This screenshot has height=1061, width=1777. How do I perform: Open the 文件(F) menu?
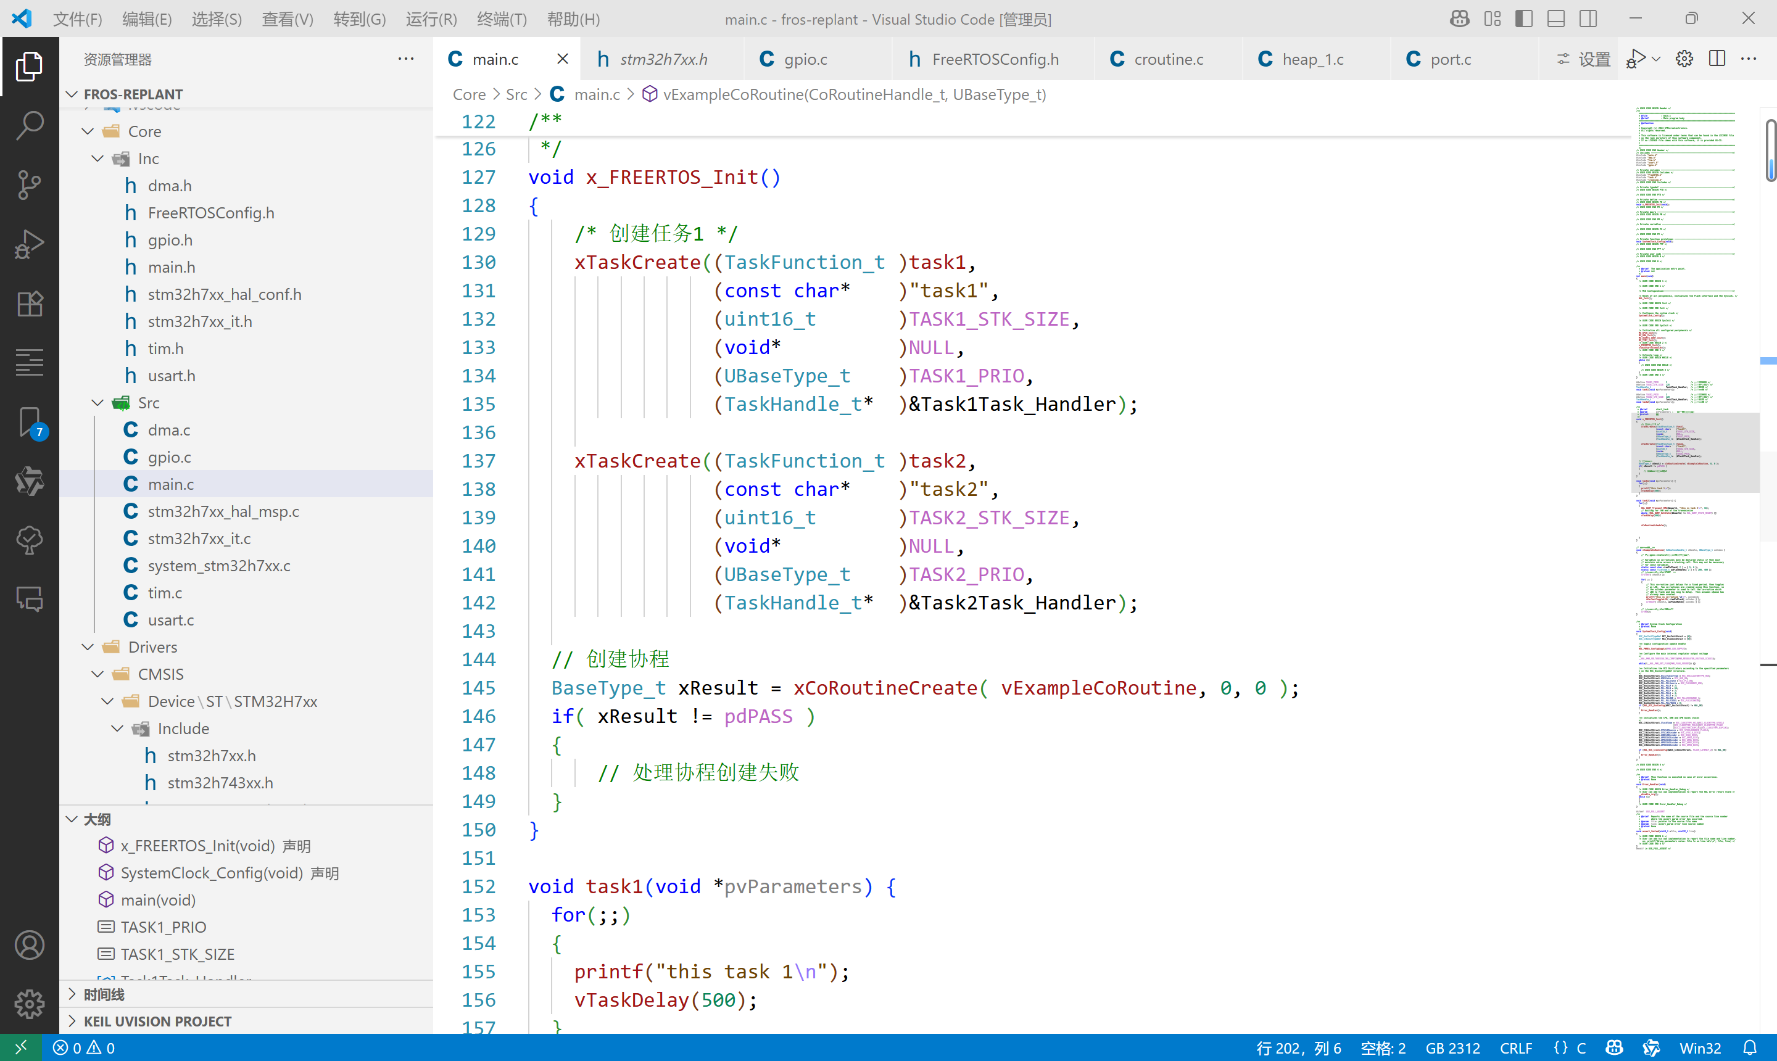tap(77, 19)
